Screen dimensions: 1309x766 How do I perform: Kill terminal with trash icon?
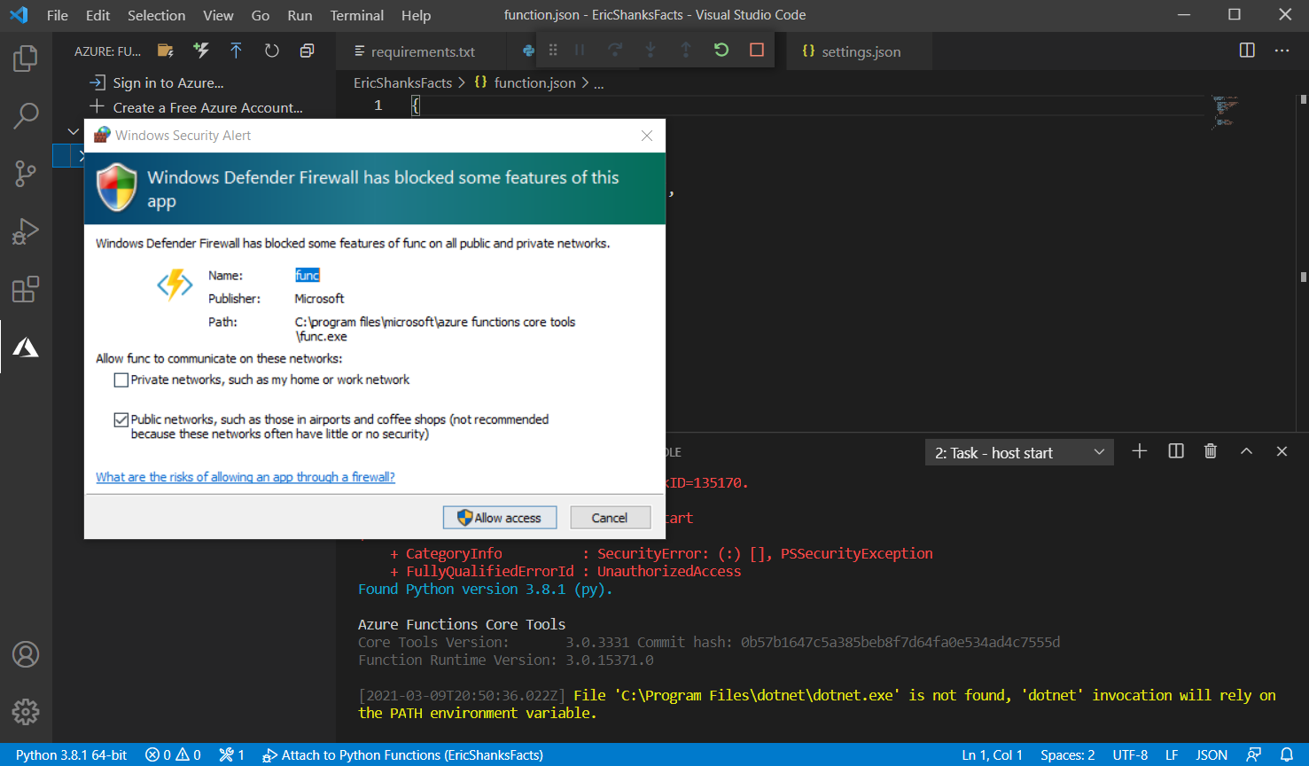point(1211,451)
